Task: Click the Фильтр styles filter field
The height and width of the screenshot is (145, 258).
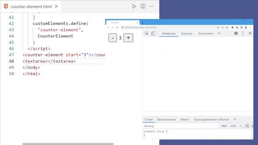Action: [x=180, y=126]
